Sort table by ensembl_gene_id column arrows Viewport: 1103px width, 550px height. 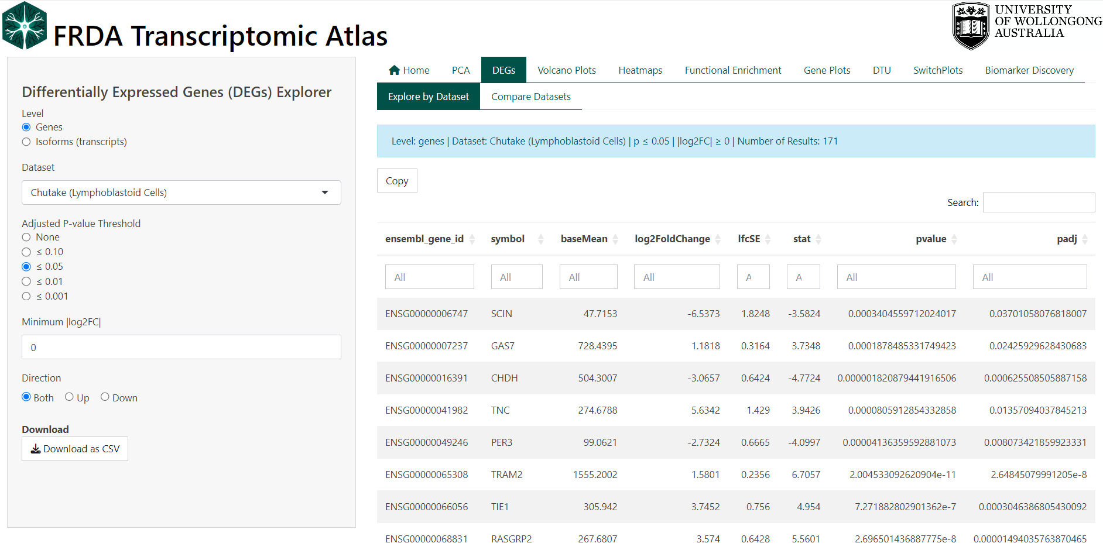[472, 239]
